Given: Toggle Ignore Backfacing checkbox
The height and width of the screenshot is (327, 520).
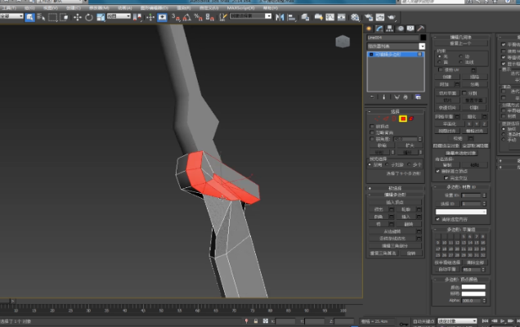Looking at the screenshot, I should click(x=370, y=132).
